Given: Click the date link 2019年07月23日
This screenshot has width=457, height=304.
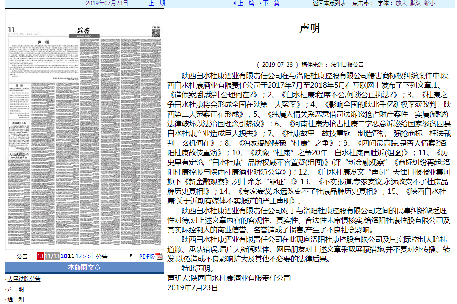Looking at the screenshot, I should click(x=107, y=3).
